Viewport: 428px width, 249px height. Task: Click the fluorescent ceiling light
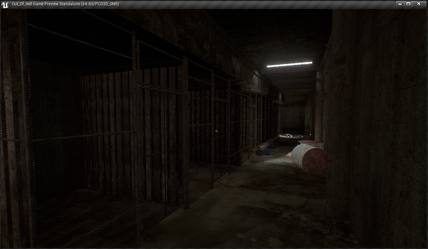tap(289, 64)
